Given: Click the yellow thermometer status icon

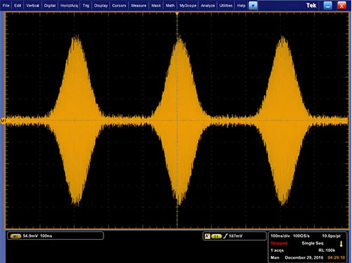Looking at the screenshot, I should pyautogui.click(x=341, y=244).
